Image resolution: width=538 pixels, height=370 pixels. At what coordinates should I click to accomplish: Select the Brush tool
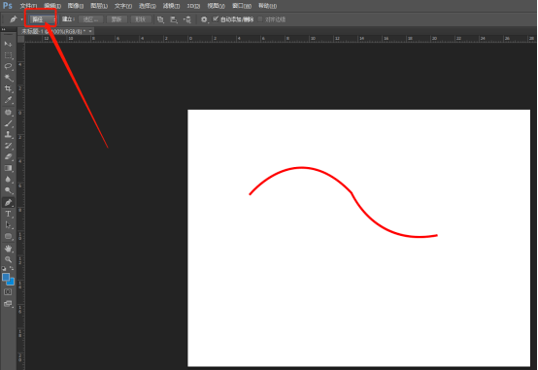pos(8,123)
